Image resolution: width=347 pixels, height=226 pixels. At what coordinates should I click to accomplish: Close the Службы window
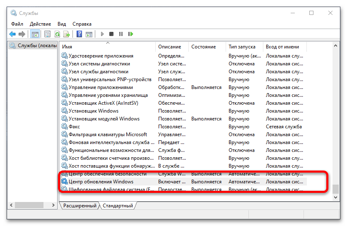click(x=330, y=13)
